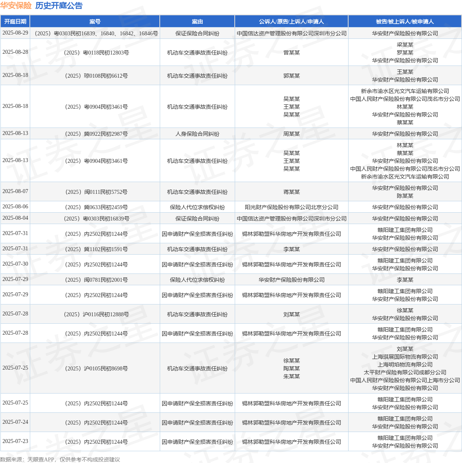Click the 人身保险合同纠纷 case cause
Screen dimensions: 462x463
[x=197, y=134]
